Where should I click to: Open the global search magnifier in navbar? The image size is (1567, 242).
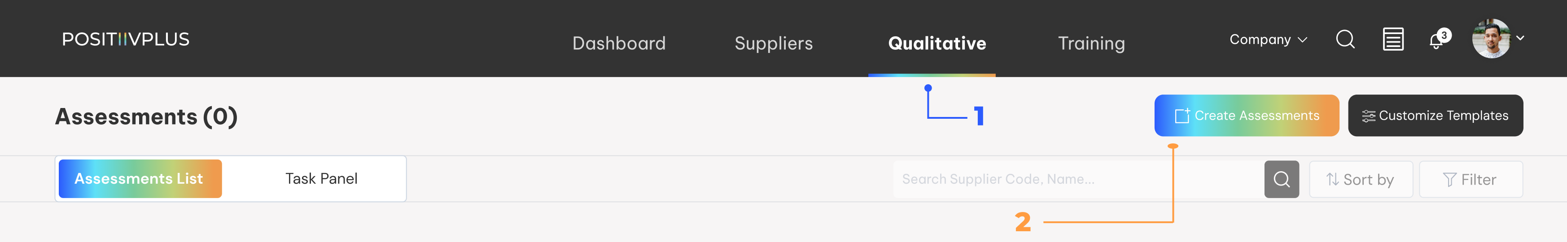tap(1345, 39)
